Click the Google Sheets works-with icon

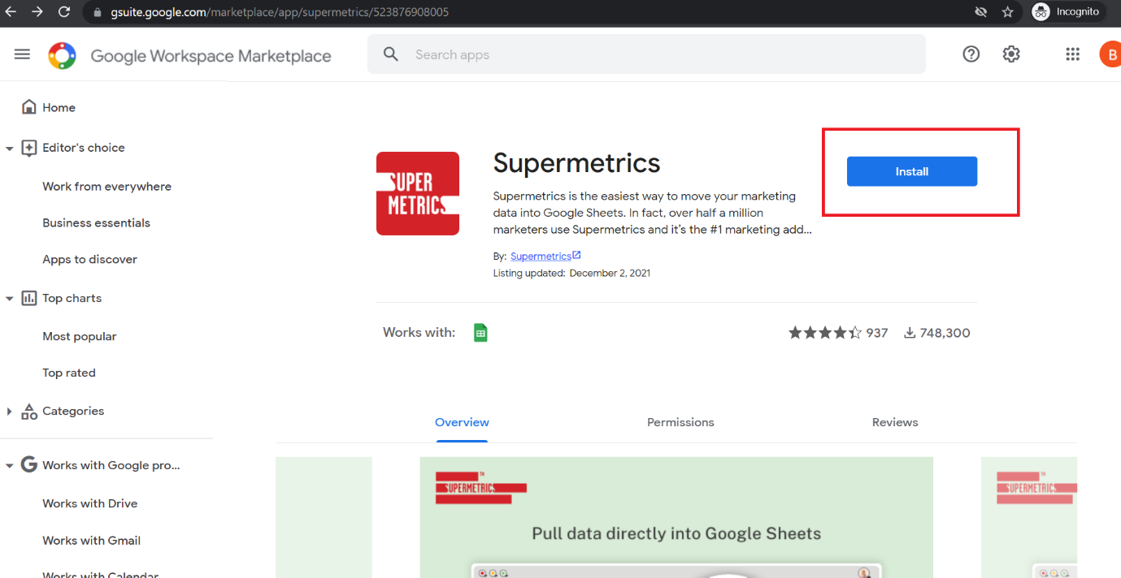click(x=480, y=333)
